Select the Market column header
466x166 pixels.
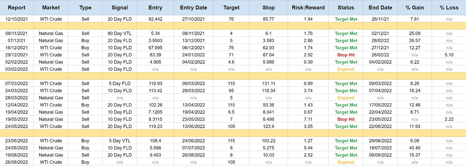51,8
